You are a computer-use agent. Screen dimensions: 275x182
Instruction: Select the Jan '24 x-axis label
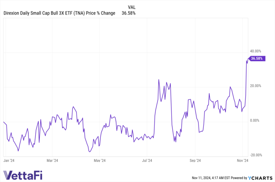point(9,160)
